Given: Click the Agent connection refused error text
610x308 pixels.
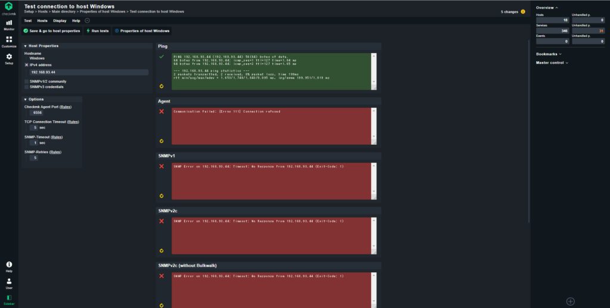Looking at the screenshot, I should [227, 111].
